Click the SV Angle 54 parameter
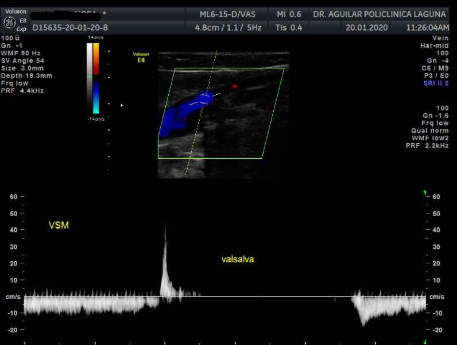 (23, 60)
